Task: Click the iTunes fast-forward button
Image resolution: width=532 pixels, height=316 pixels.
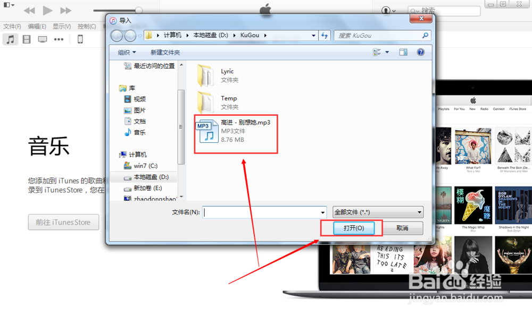Action: tap(66, 11)
